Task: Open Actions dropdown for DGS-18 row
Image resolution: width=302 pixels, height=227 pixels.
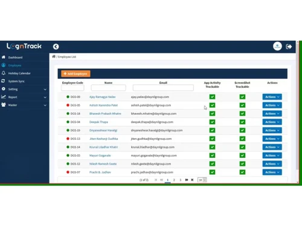Action: 272,114
